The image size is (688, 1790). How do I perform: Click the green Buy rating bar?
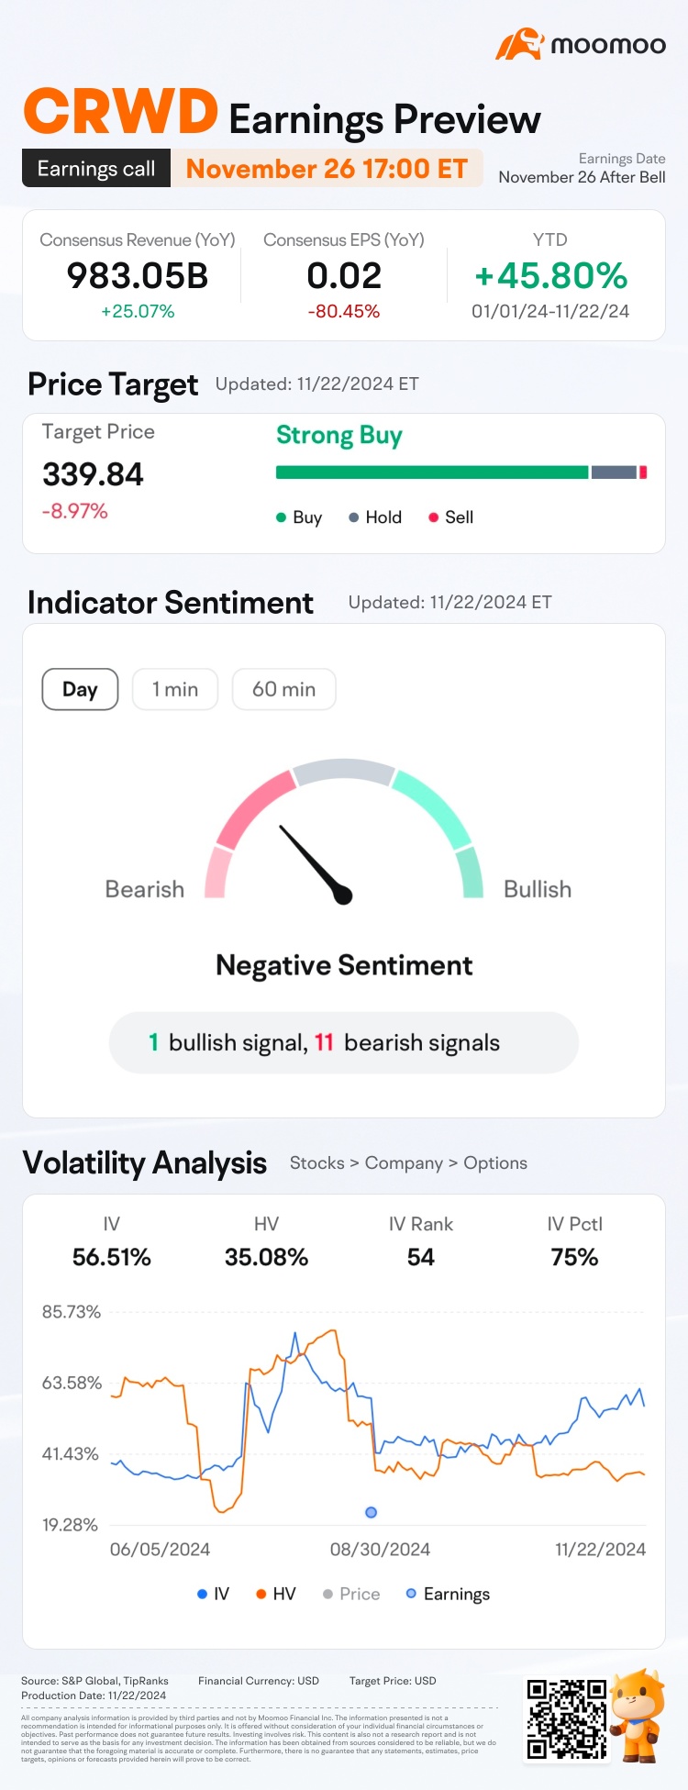click(x=431, y=473)
